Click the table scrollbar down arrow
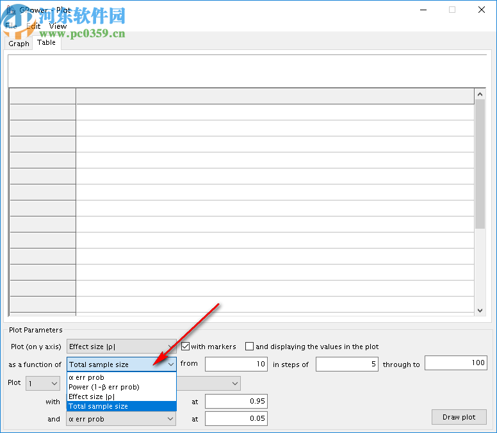497x433 pixels. (480, 311)
